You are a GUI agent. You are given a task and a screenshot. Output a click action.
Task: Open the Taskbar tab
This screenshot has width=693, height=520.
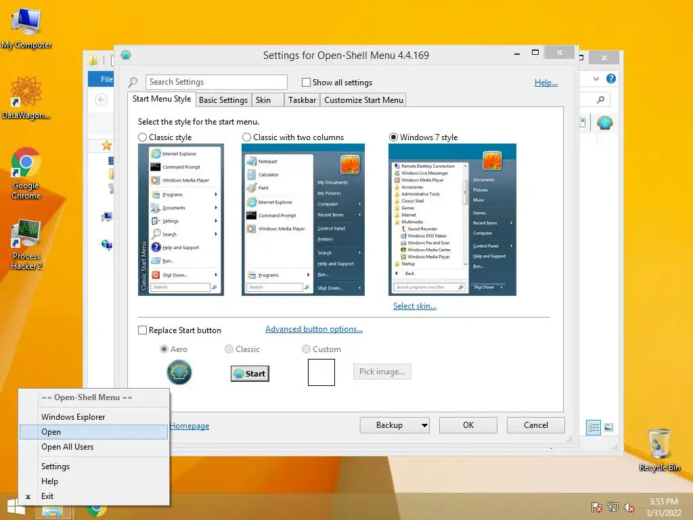(303, 100)
